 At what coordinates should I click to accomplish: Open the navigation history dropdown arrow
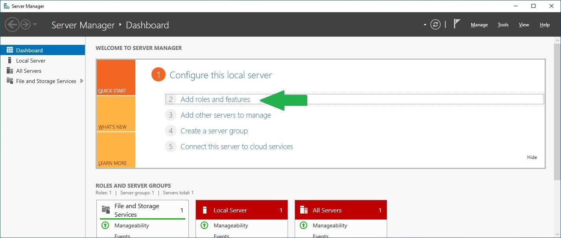click(x=35, y=25)
